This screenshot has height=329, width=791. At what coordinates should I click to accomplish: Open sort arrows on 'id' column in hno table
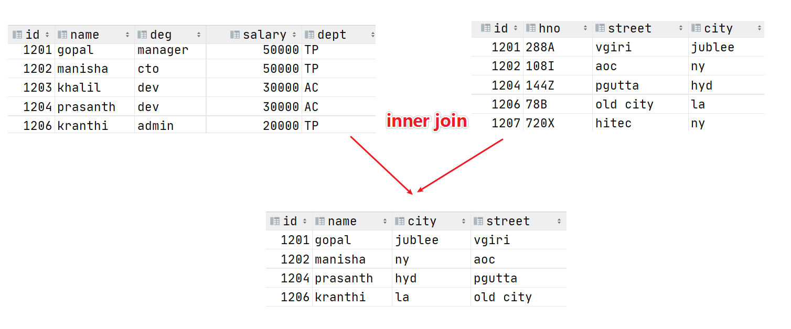tap(516, 28)
